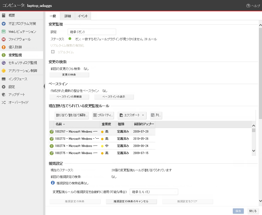The width and height of the screenshot is (262, 215).
Task: Sort rules by 名前 column header
Action: click(58, 124)
